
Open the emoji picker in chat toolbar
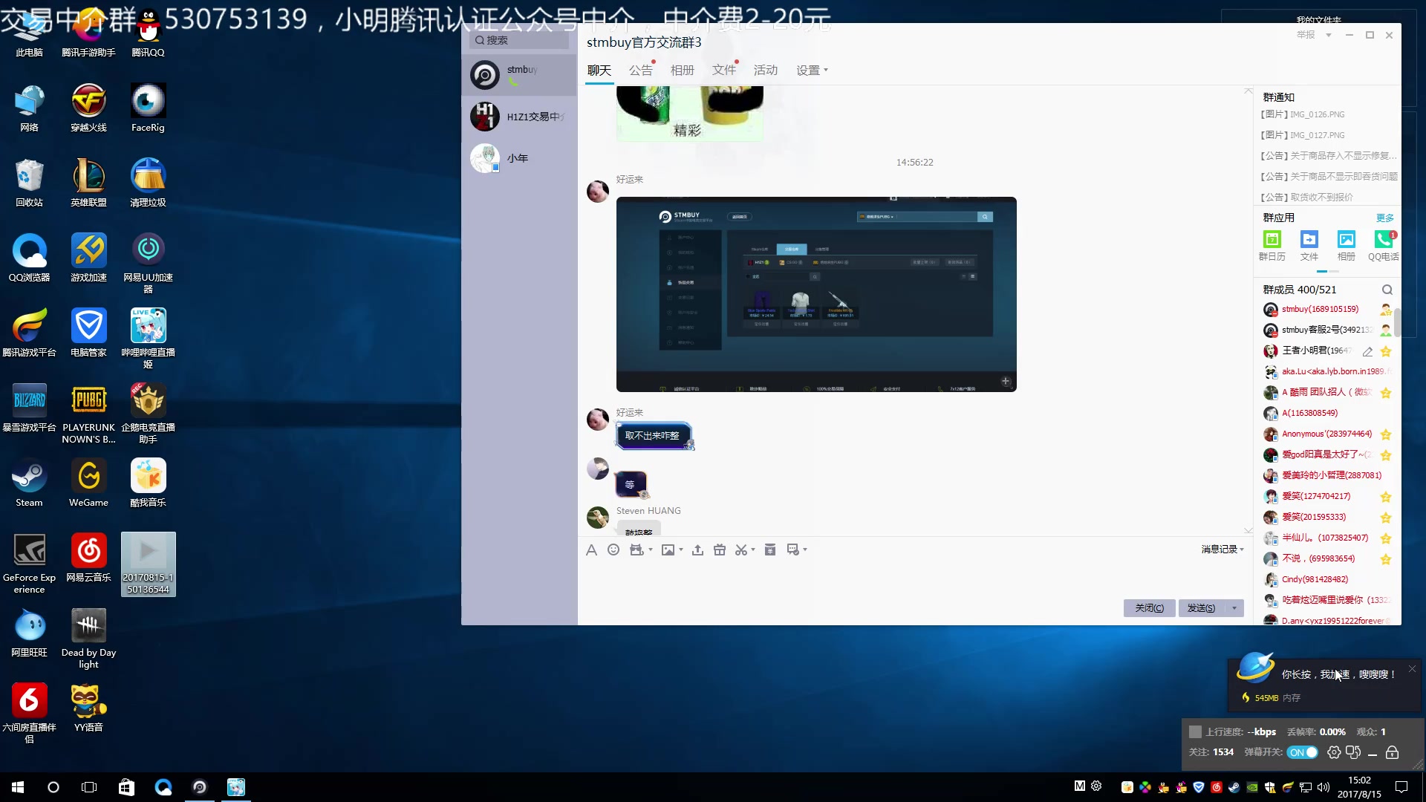point(613,550)
